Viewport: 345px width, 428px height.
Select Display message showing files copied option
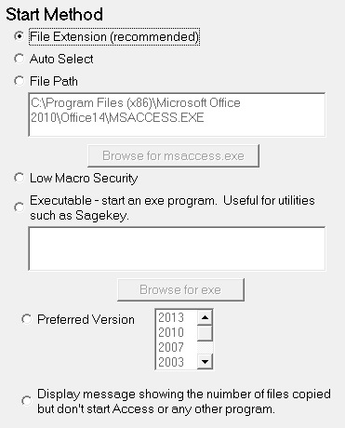[x=26, y=401]
